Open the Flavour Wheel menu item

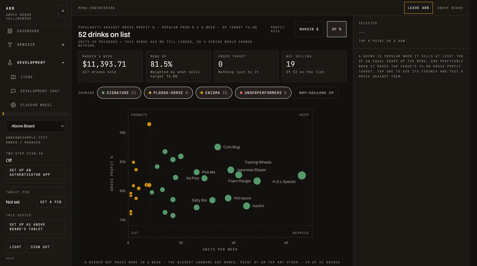tap(35, 105)
